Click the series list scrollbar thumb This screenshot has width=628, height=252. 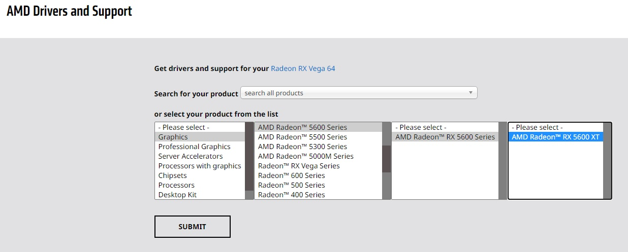(386, 159)
